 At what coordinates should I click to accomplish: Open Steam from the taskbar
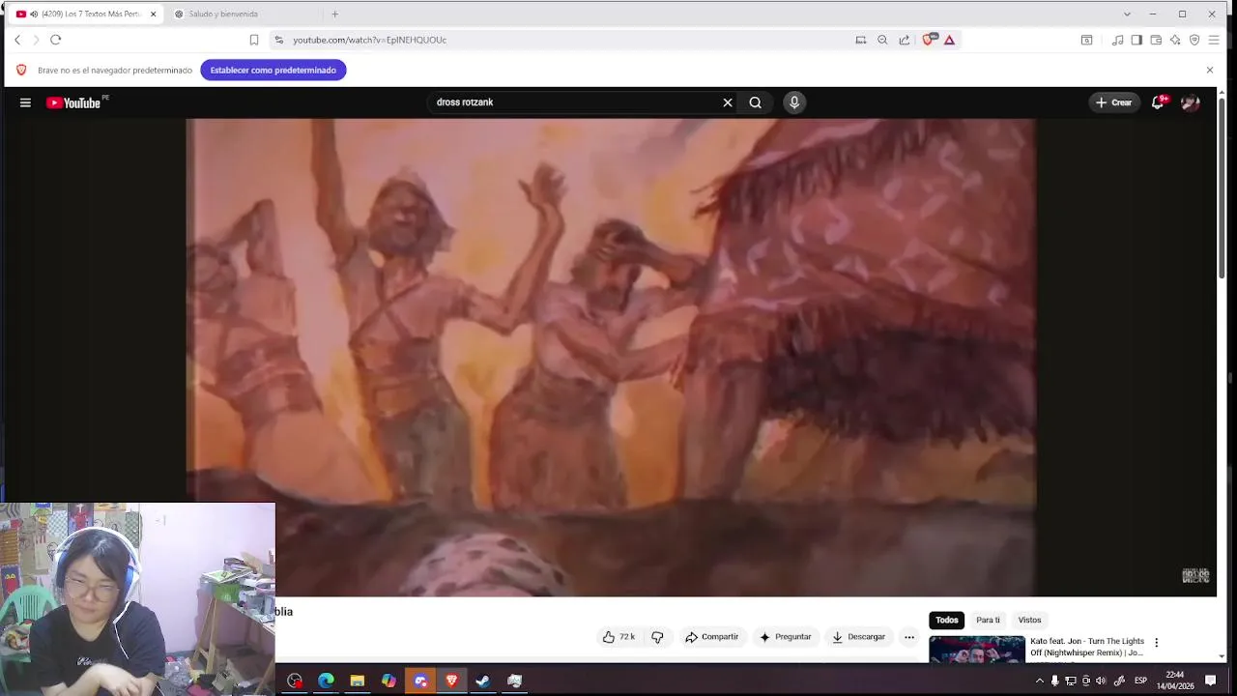pos(482,681)
